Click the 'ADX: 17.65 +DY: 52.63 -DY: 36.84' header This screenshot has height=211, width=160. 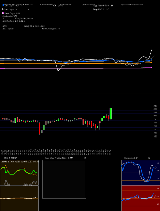(x=20, y=161)
